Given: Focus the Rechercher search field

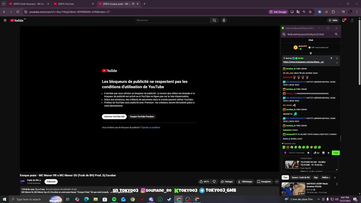Looking at the screenshot, I should coord(172,20).
